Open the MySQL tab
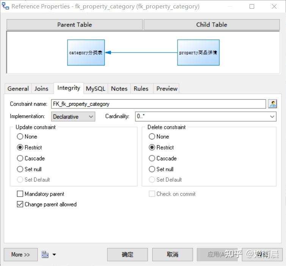The width and height of the screenshot is (286, 266). click(96, 89)
